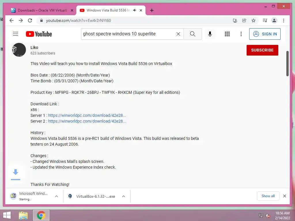This screenshot has width=295, height=221.
Task: Run the YouTube search
Action: click(193, 34)
